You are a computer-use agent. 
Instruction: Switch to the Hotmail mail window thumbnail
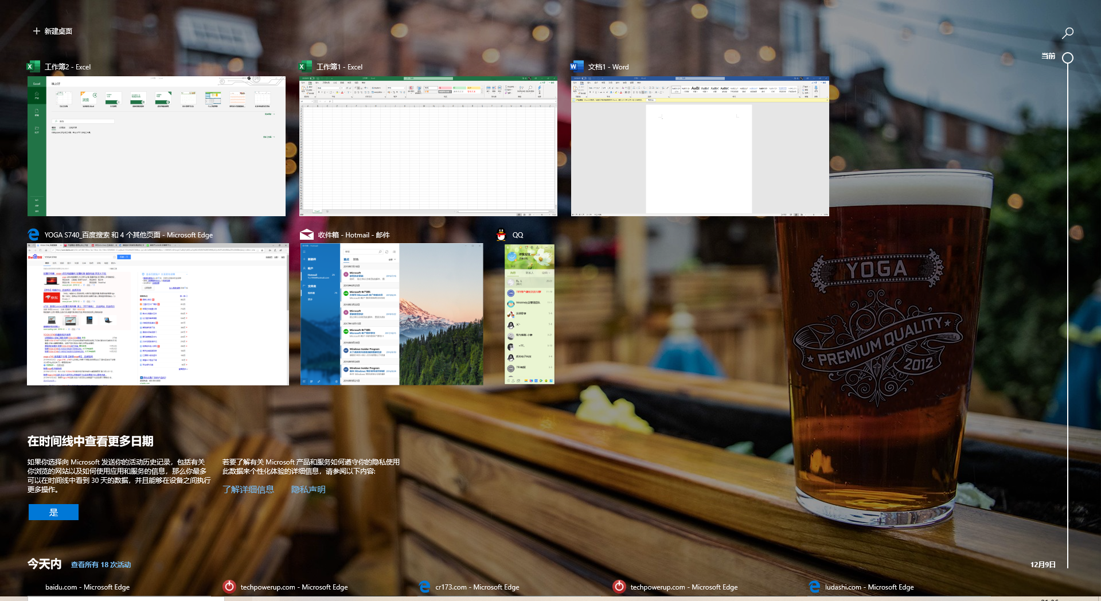pyautogui.click(x=392, y=314)
